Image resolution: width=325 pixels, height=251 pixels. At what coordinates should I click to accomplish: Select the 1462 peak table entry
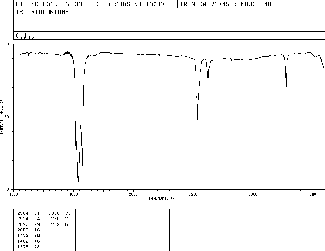click(28, 241)
